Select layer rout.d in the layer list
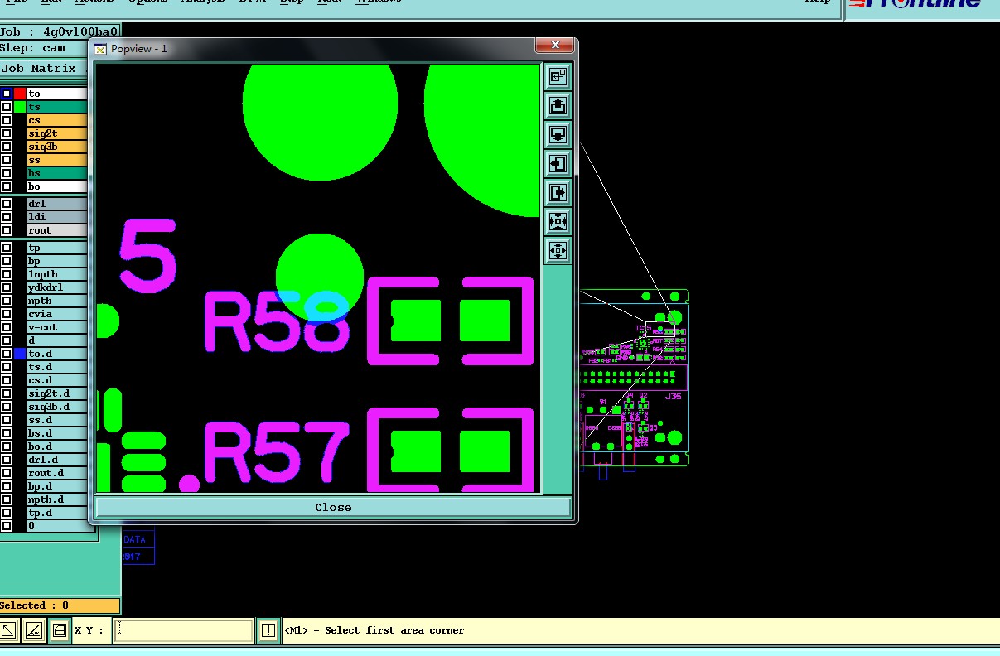 point(56,473)
